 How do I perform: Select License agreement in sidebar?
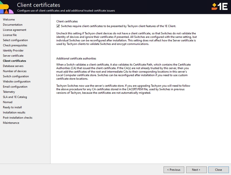[x=14, y=30]
